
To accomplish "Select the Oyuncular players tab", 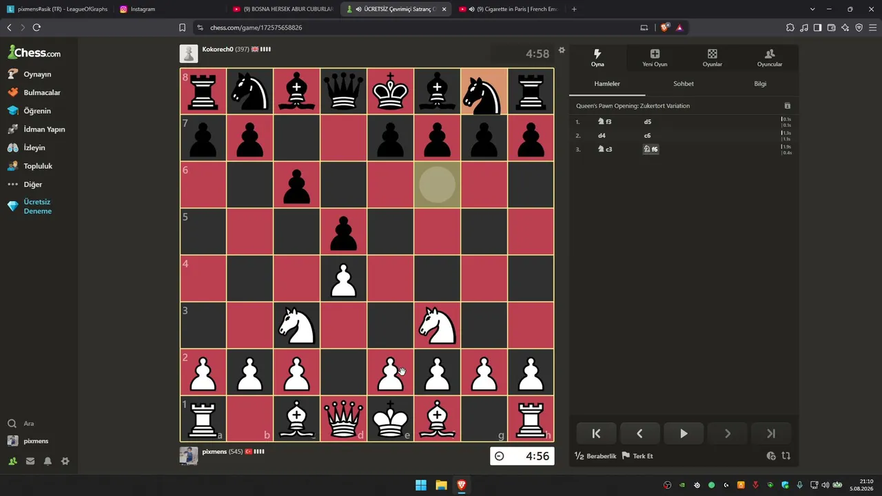I will [770, 58].
